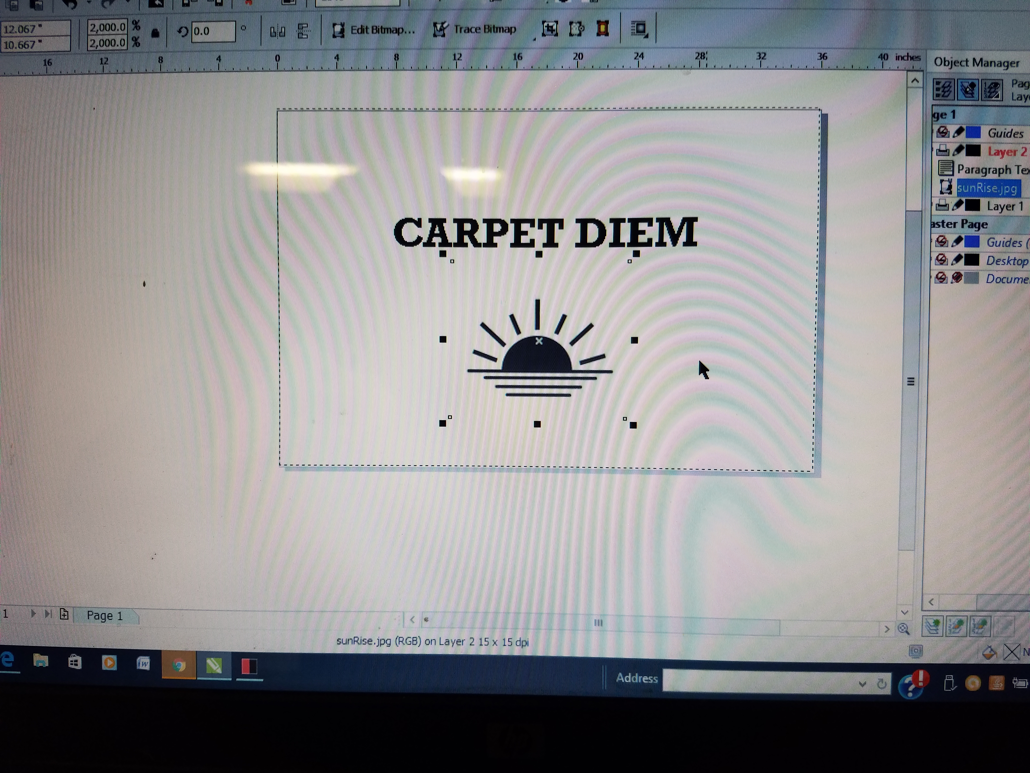Open Chrome from the taskbar
The image size is (1030, 773).
[178, 665]
